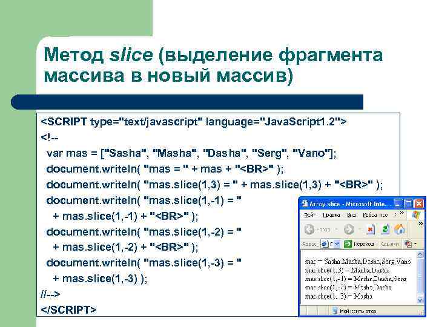436x327 pixels.
Task: Click output line 'mas.slice(1,-3) = Masha'
Action: pyautogui.click(x=339, y=296)
